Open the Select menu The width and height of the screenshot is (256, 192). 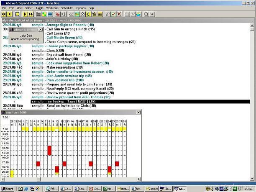(x=29, y=8)
